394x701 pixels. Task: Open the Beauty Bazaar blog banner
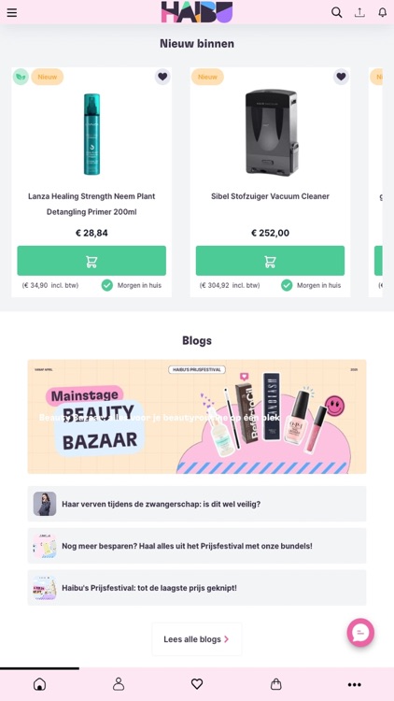pos(197,417)
